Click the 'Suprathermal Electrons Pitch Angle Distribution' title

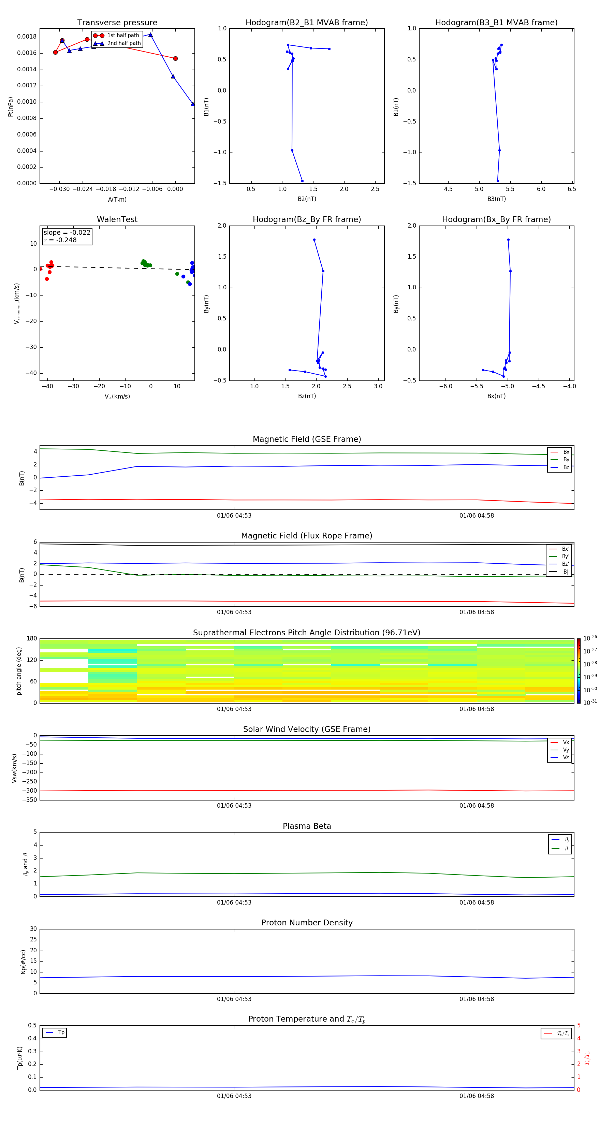pyautogui.click(x=307, y=633)
